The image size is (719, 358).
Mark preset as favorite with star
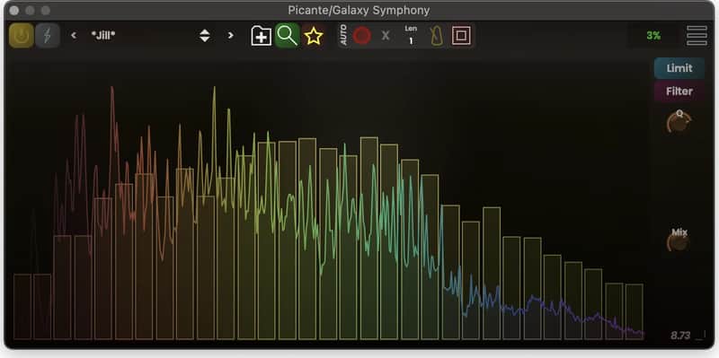click(314, 35)
